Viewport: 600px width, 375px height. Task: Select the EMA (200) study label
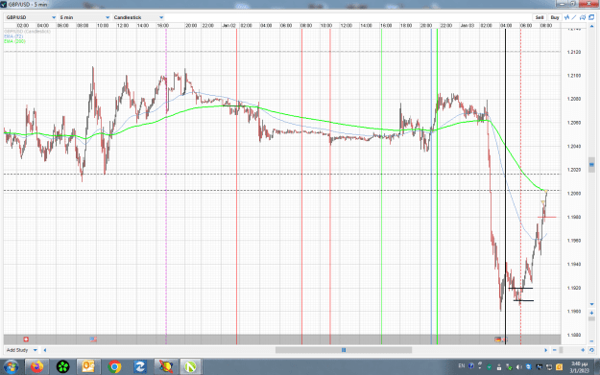pyautogui.click(x=14, y=41)
